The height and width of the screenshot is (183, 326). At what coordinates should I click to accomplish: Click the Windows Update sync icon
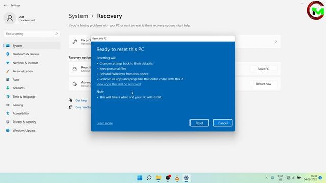pos(8,131)
